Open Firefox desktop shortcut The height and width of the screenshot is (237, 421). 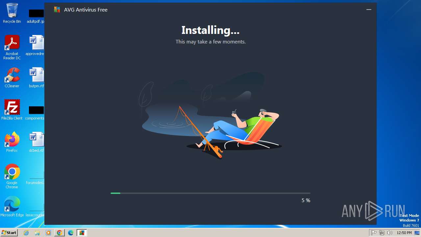[12, 142]
